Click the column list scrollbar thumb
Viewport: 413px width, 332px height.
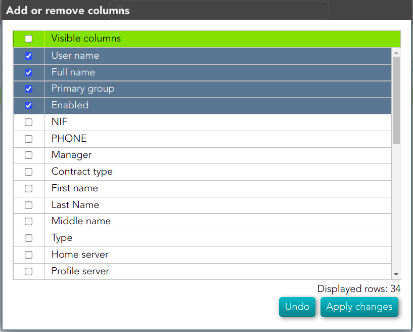pyautogui.click(x=396, y=101)
